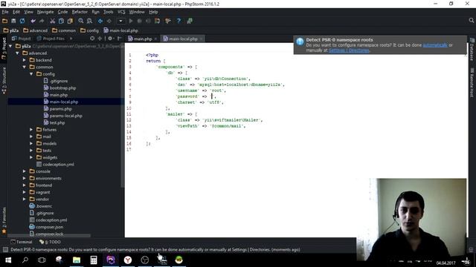This screenshot has height=267, width=476.
Task: Click the hide project panel icon
Action: pos(120,39)
